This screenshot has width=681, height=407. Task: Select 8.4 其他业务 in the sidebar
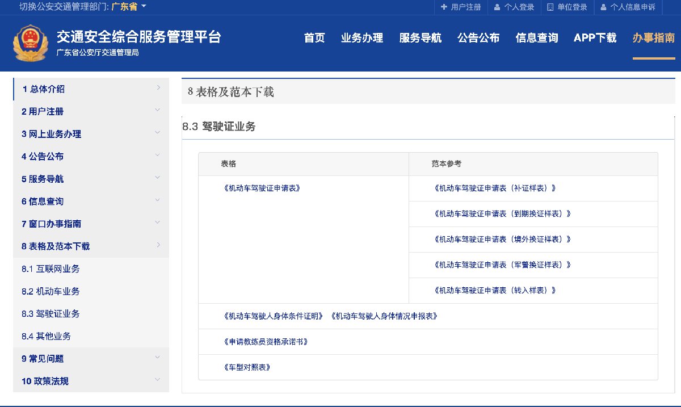point(46,336)
